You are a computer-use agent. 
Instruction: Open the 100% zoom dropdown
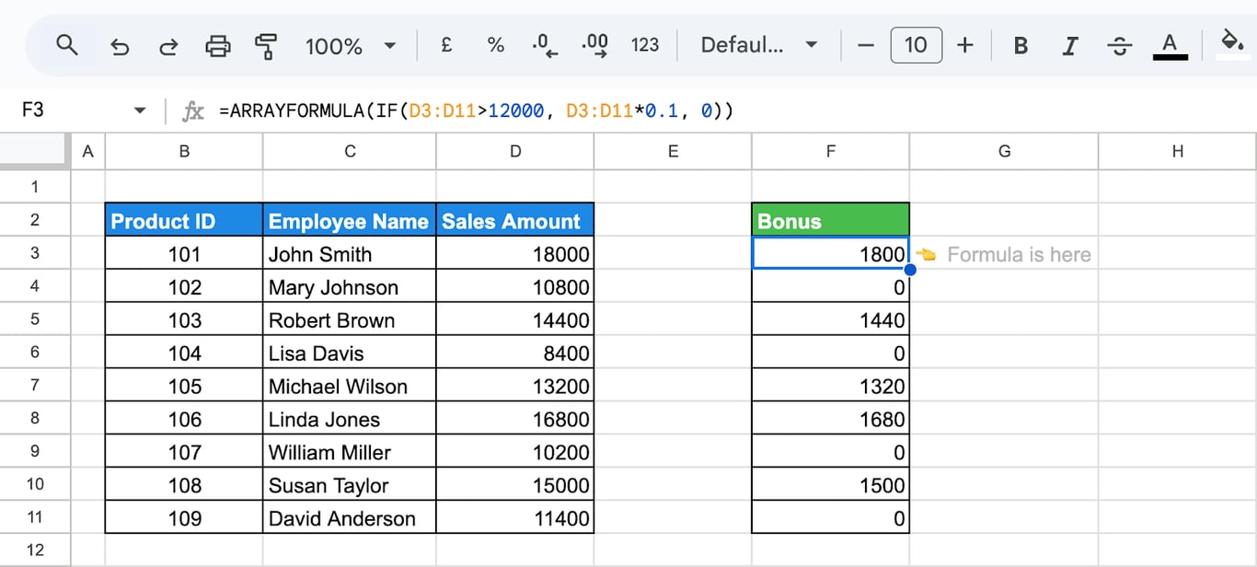point(351,45)
